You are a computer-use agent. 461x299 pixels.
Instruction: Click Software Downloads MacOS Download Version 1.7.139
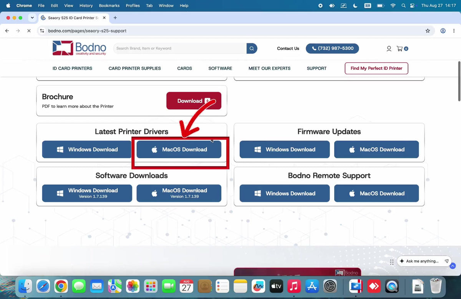click(x=179, y=193)
